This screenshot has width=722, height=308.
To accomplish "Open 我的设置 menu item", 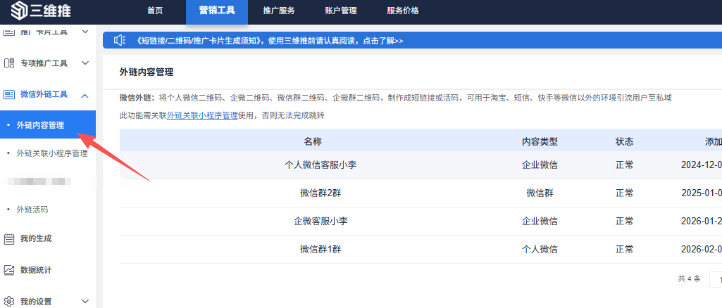I will [36, 302].
